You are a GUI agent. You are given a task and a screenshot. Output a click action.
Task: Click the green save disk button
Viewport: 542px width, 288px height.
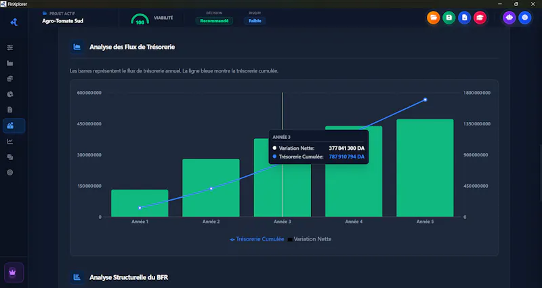click(x=449, y=18)
